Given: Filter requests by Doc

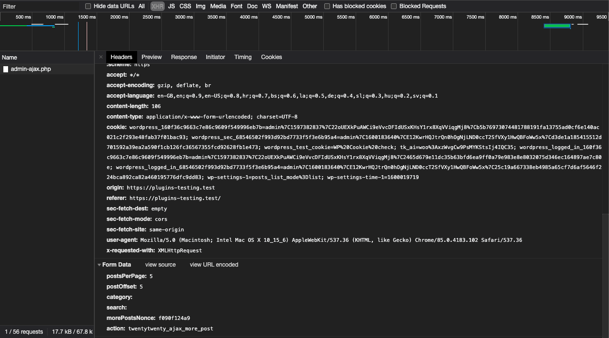Looking at the screenshot, I should 252,6.
